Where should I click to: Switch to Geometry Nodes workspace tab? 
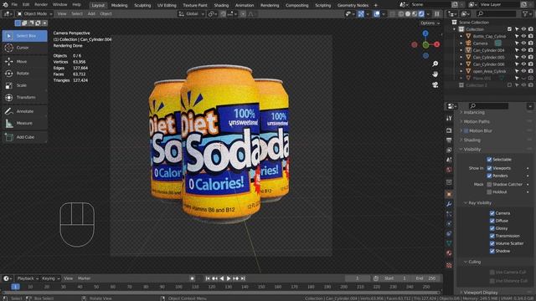coord(353,5)
